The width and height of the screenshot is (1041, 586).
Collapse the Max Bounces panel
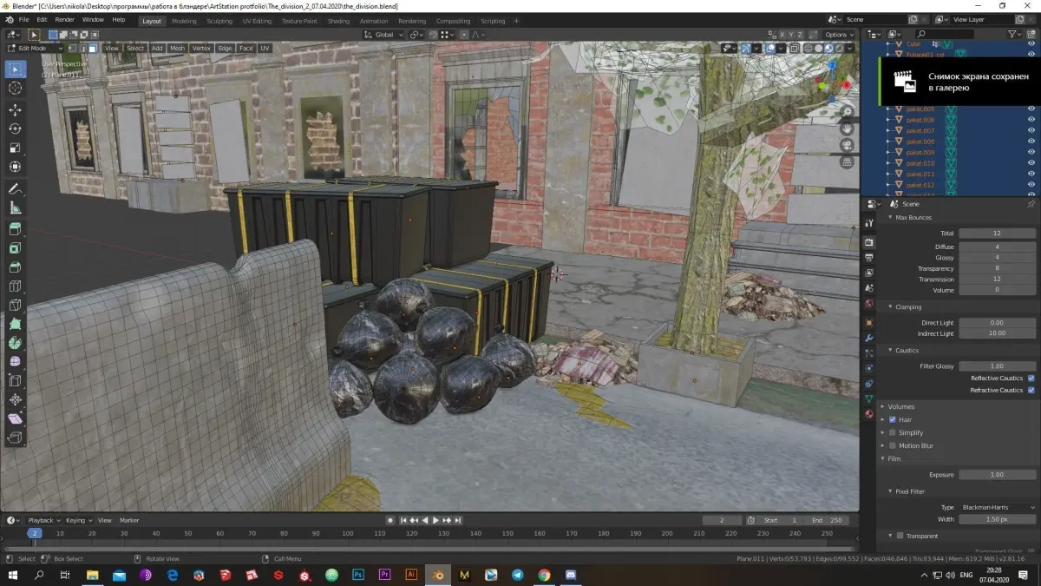pyautogui.click(x=912, y=217)
